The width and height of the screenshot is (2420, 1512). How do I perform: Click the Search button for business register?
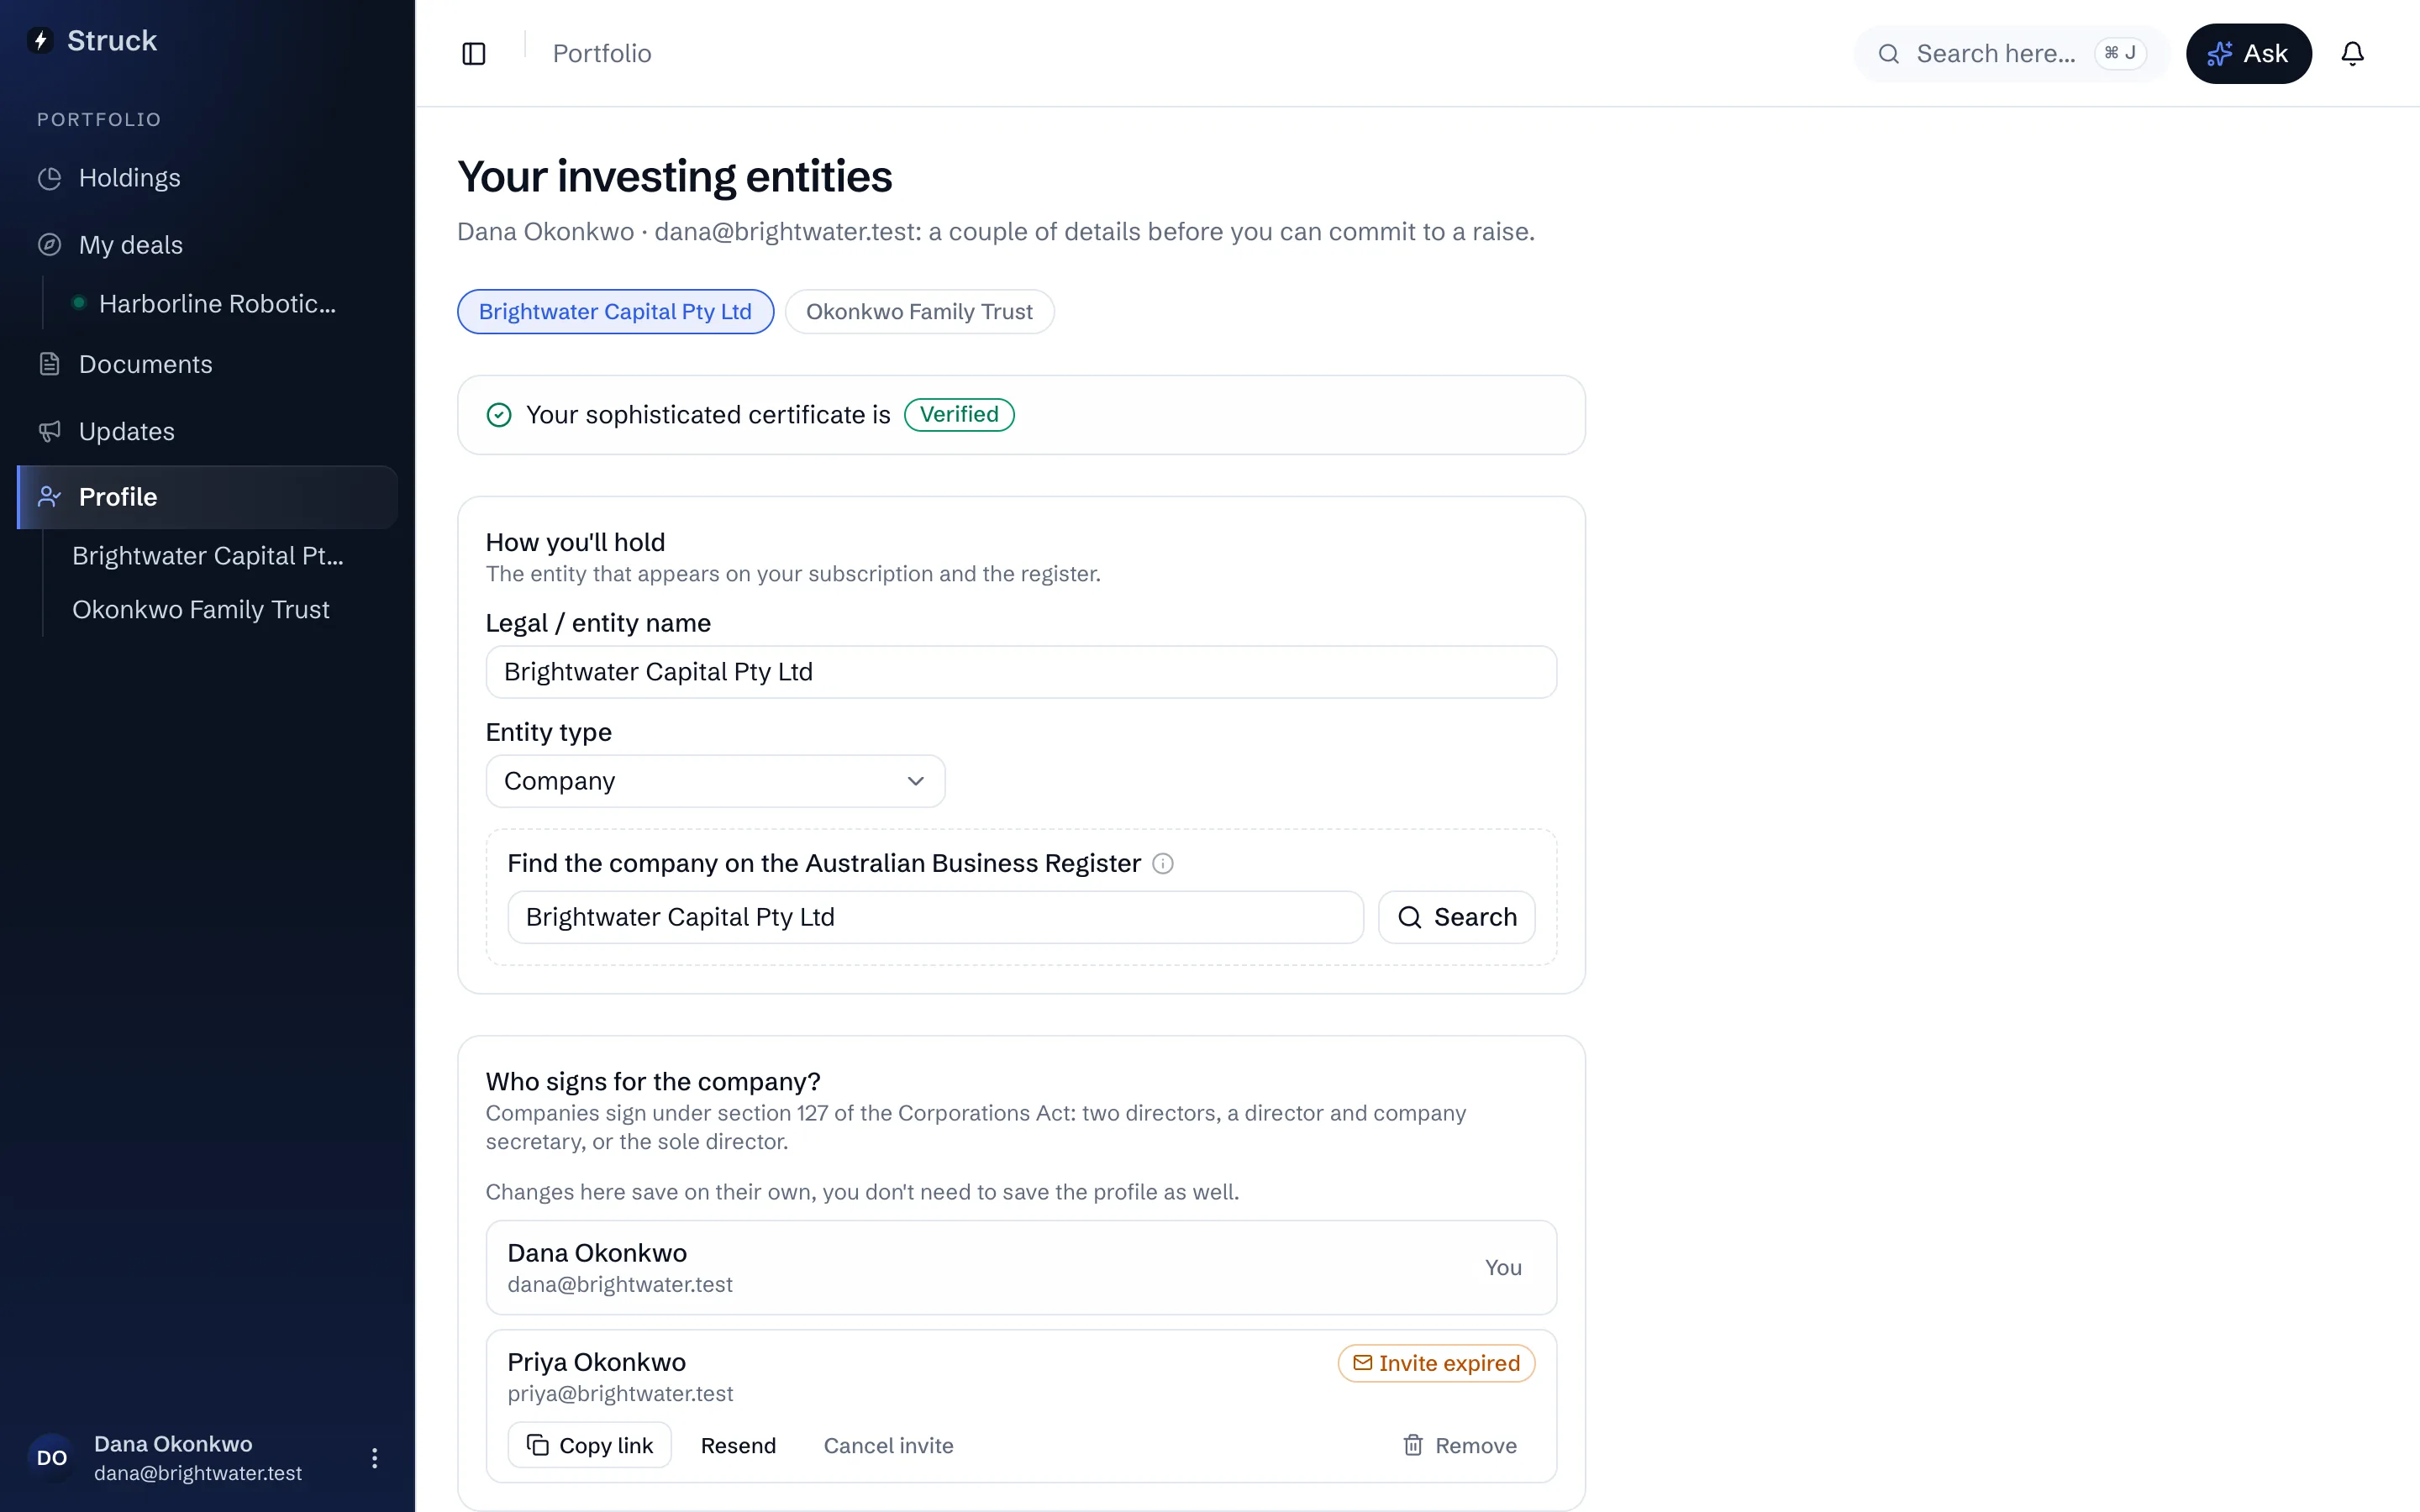point(1456,917)
